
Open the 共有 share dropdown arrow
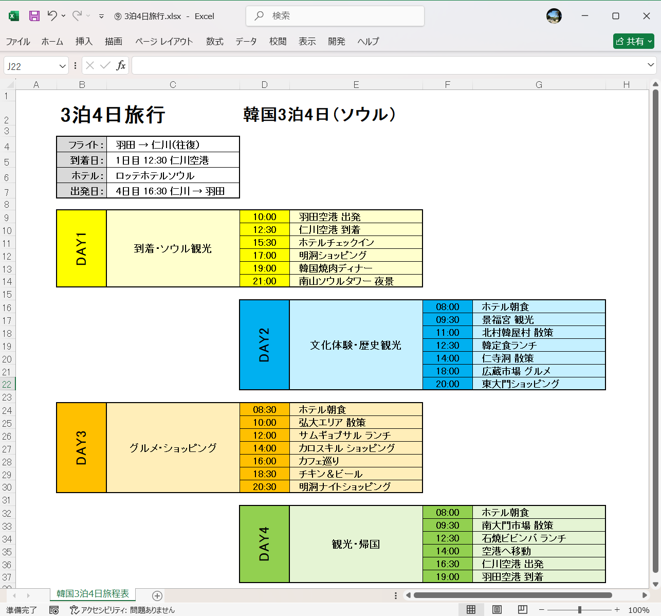tap(650, 41)
